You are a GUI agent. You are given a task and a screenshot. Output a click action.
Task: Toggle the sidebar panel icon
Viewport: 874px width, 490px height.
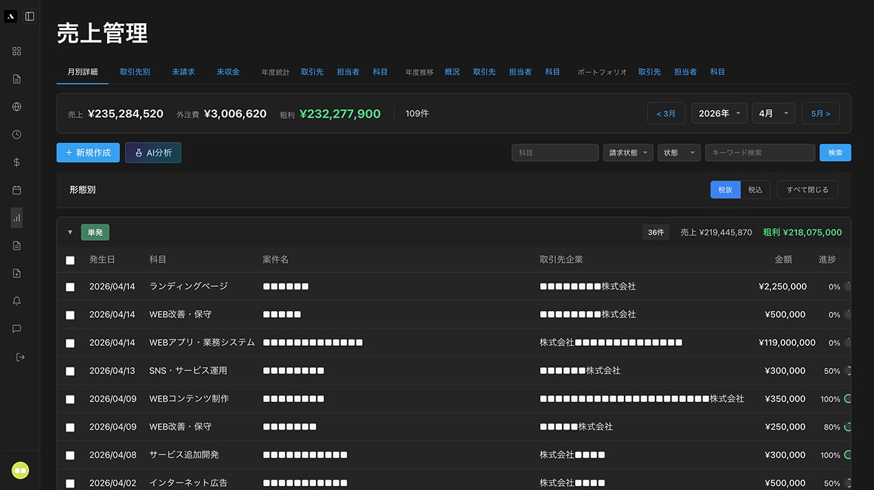point(30,16)
